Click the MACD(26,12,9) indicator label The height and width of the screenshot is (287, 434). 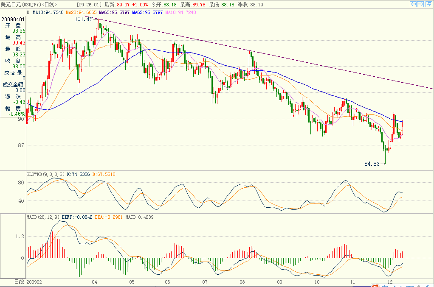[x=43, y=217]
